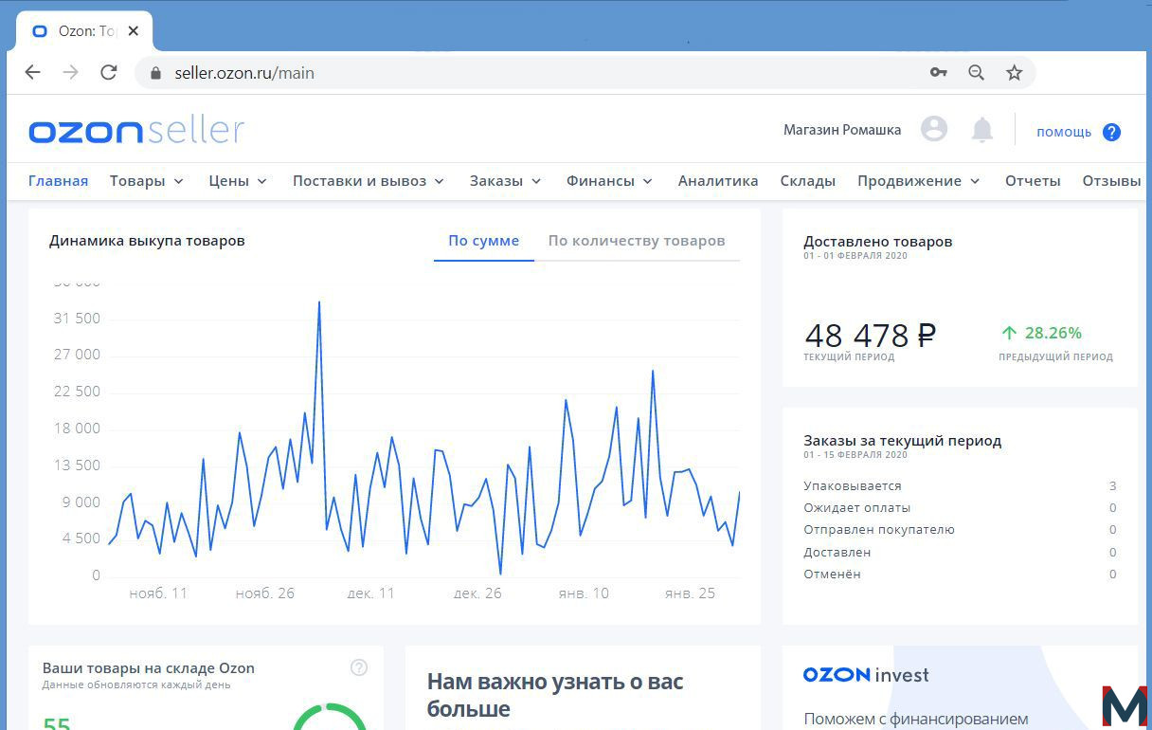Close the Ozon browser tab
The width and height of the screenshot is (1152, 730).
[134, 31]
